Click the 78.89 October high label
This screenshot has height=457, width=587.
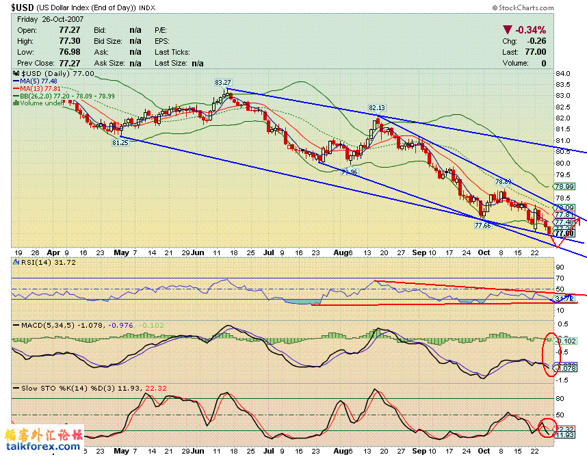(x=503, y=182)
